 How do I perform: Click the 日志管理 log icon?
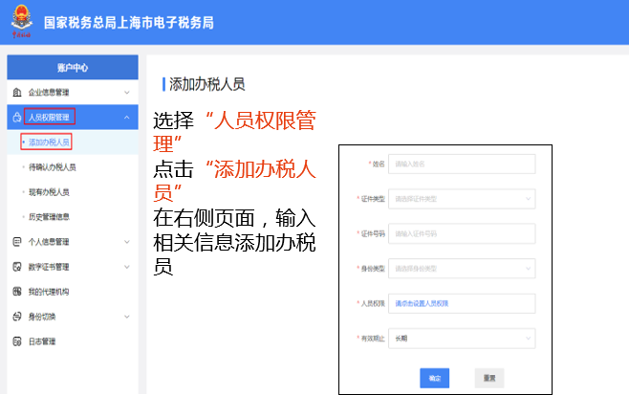(x=16, y=341)
